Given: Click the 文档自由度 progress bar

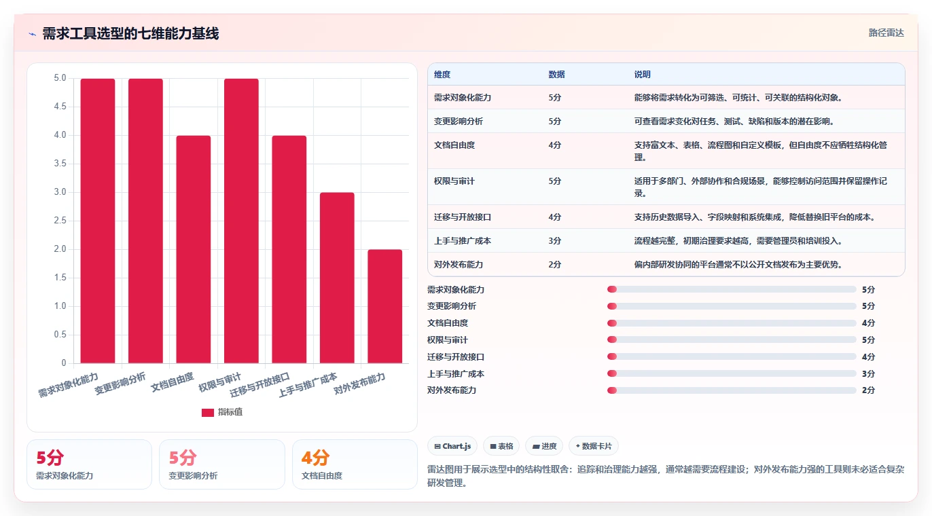Looking at the screenshot, I should click(732, 323).
